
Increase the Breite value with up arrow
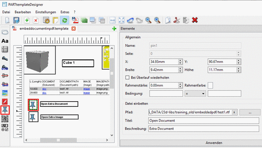(x=180, y=68)
